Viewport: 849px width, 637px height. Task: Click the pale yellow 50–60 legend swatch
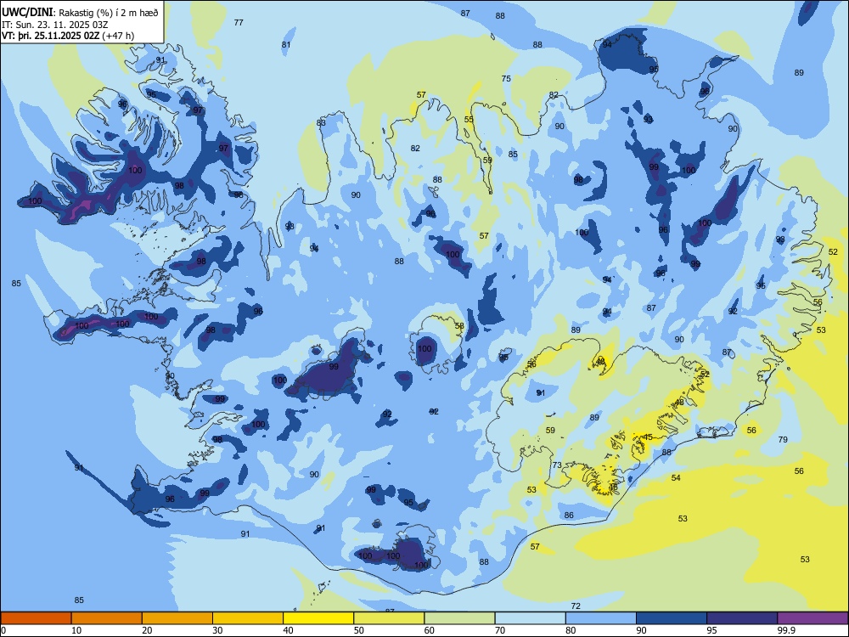click(x=389, y=618)
